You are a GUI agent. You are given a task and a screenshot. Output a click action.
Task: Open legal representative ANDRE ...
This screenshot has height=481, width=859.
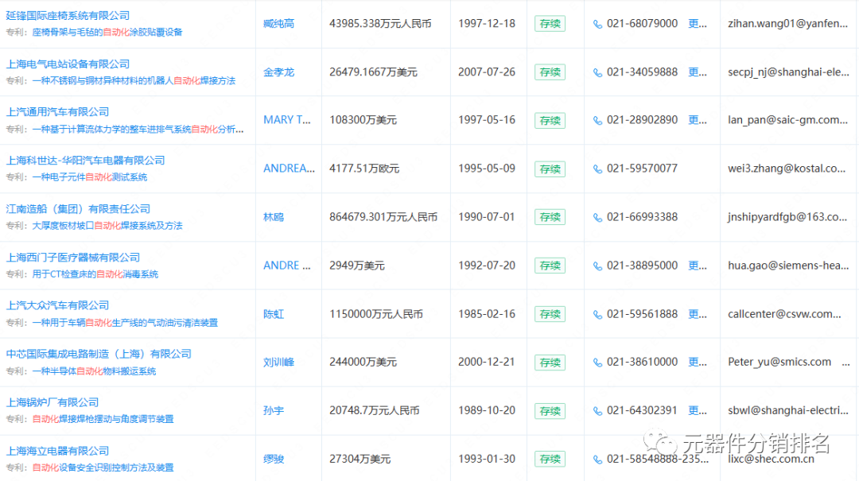[x=287, y=266]
